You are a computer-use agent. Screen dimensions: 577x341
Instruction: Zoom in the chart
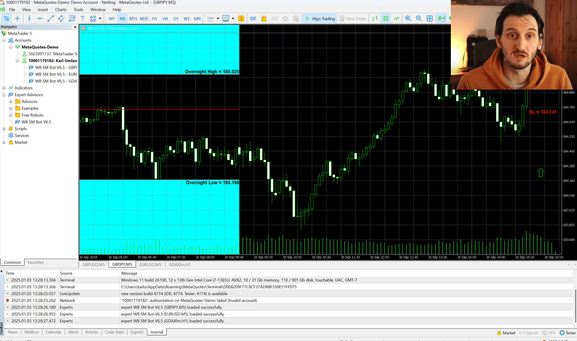(x=408, y=19)
